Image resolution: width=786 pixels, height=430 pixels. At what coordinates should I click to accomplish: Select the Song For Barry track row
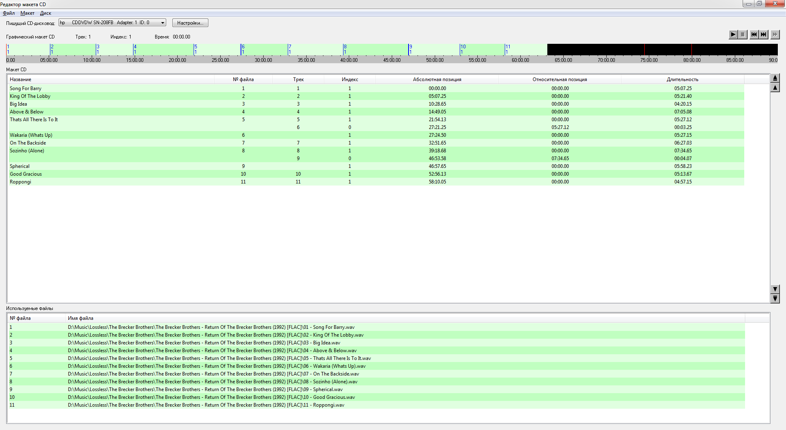click(26, 88)
